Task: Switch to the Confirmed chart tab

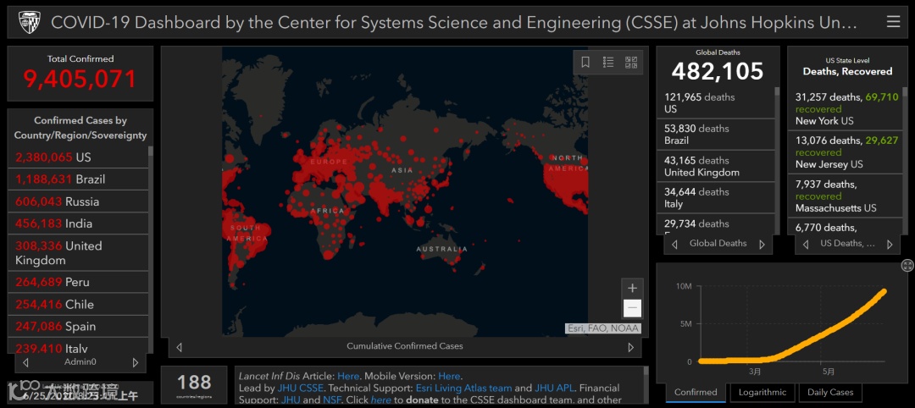Action: (x=696, y=392)
